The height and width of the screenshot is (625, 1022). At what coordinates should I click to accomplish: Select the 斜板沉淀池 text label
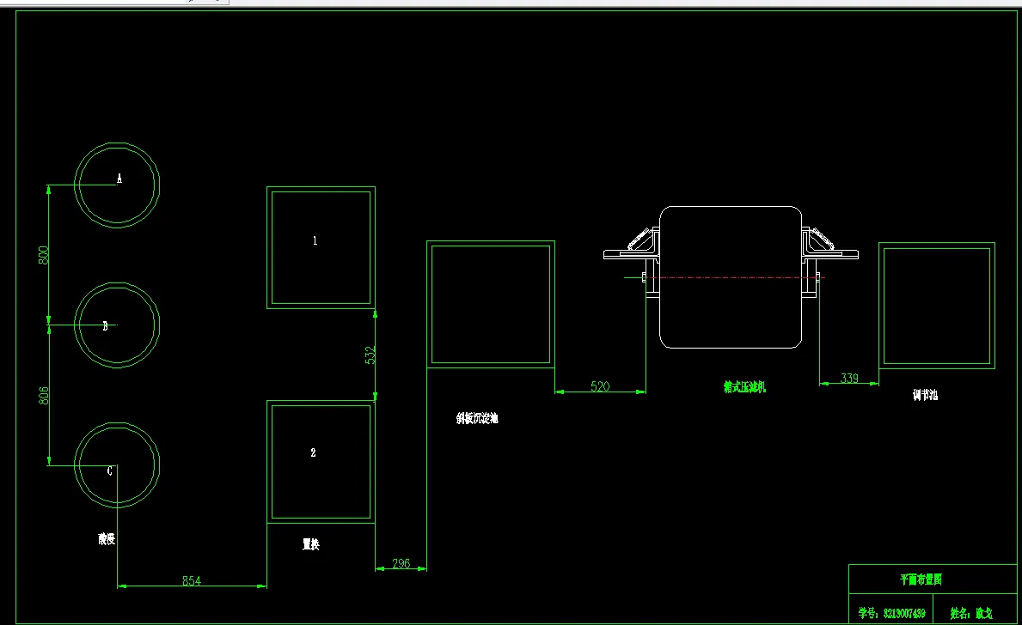pyautogui.click(x=477, y=419)
